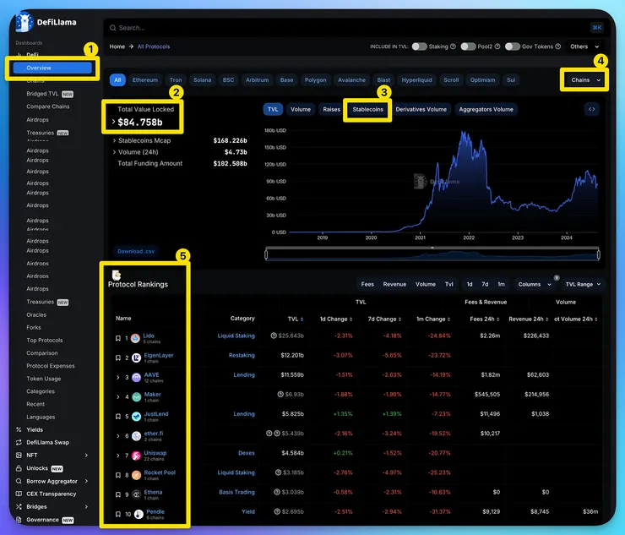
Task: Toggle the TVL chart button
Action: (x=273, y=109)
